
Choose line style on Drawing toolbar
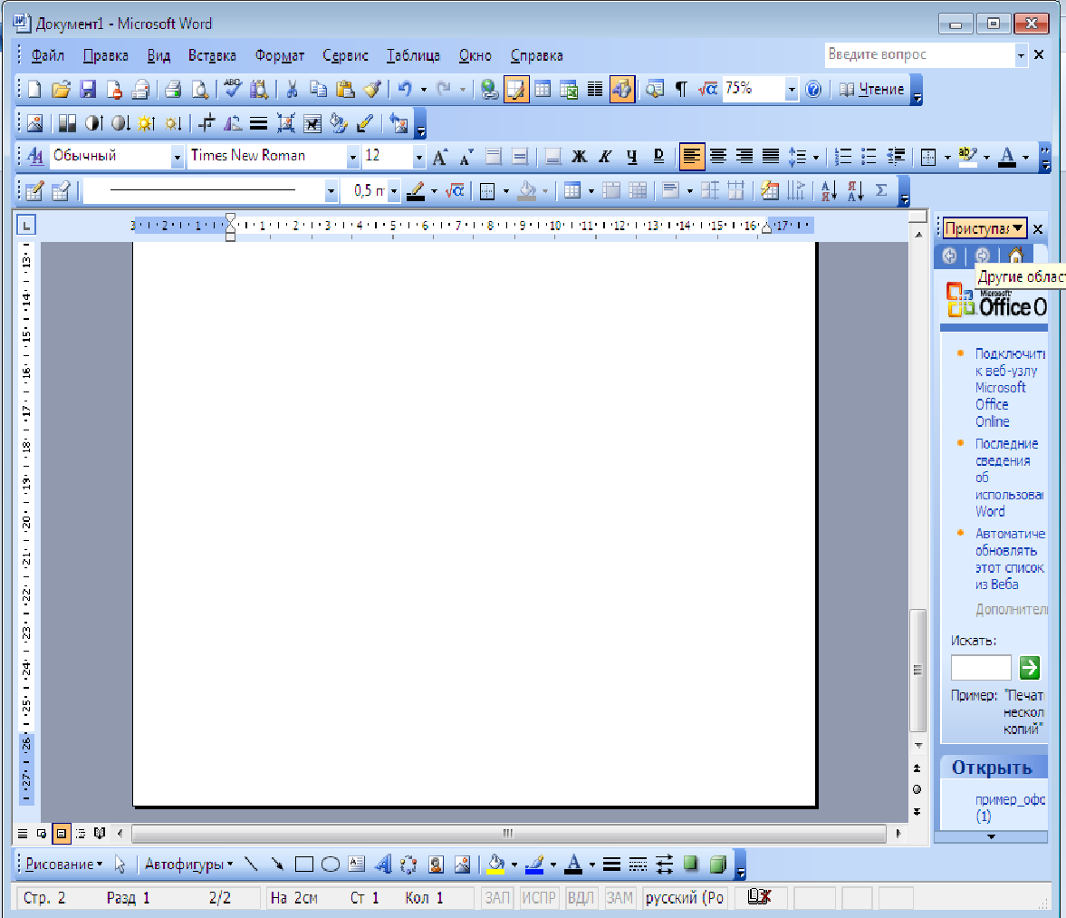click(612, 865)
